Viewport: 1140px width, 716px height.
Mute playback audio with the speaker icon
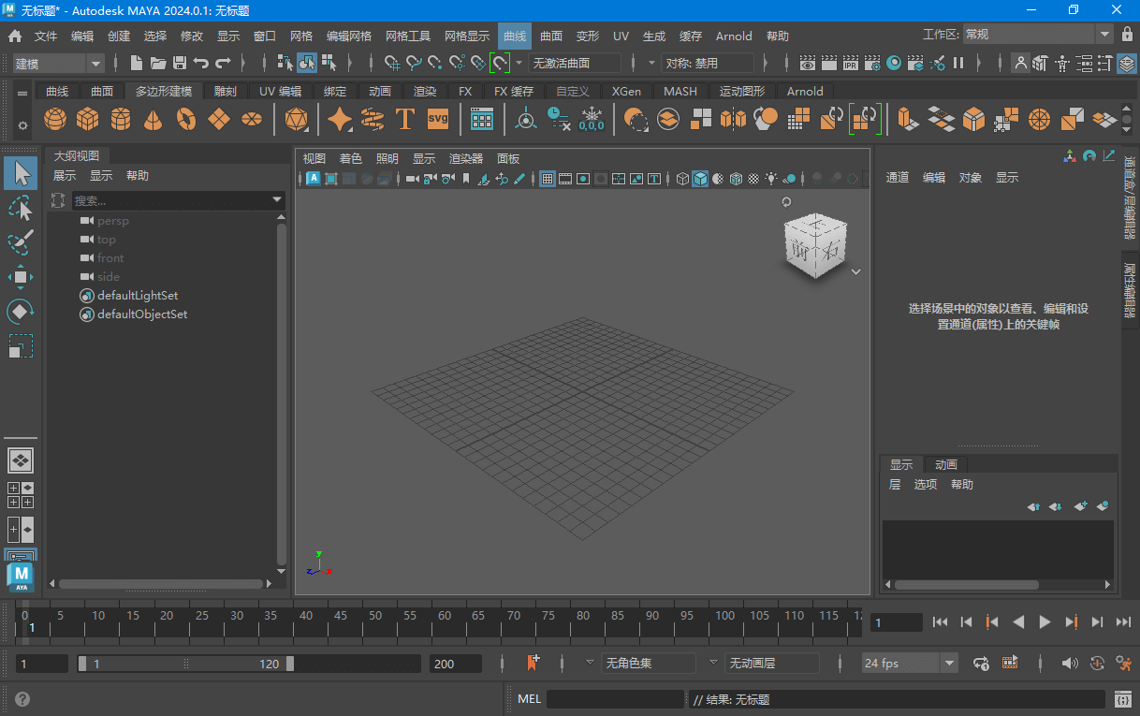(x=1069, y=663)
